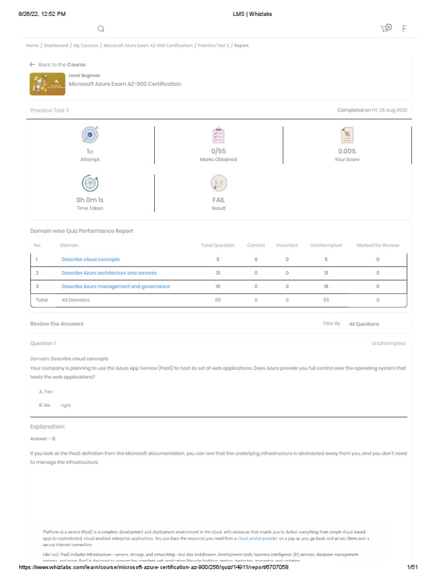Click the Time Taken clock icon
This screenshot has width=437, height=582.
[90, 183]
